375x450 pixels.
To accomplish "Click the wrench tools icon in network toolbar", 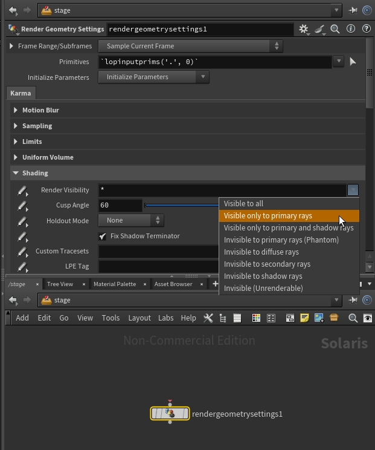I will point(208,318).
